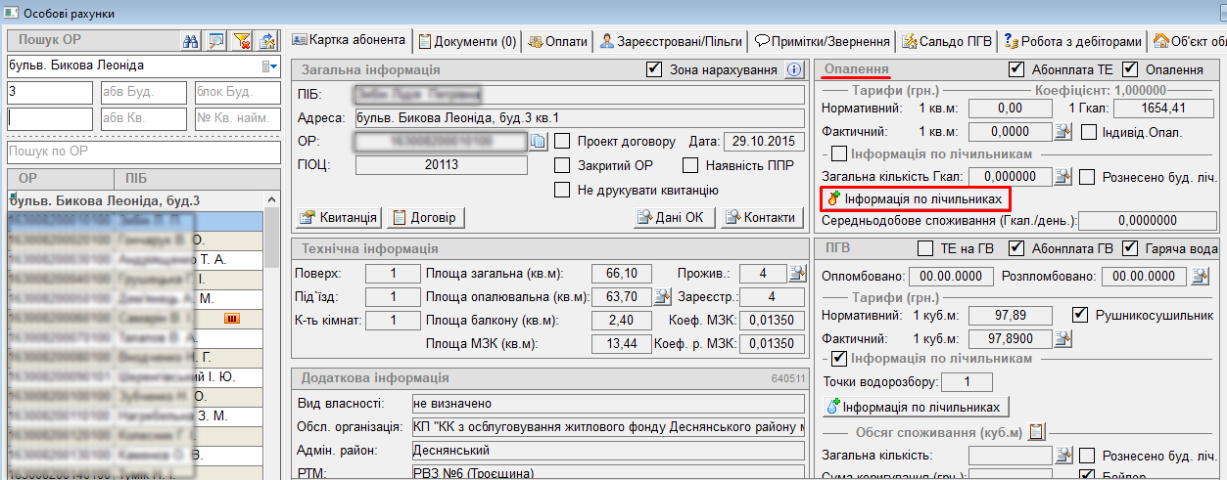Click the binoculars search icon

pos(192,40)
